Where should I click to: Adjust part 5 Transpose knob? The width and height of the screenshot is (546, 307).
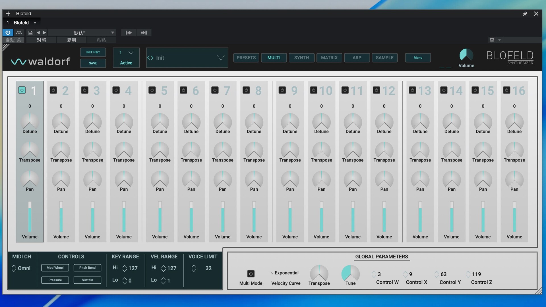click(160, 150)
